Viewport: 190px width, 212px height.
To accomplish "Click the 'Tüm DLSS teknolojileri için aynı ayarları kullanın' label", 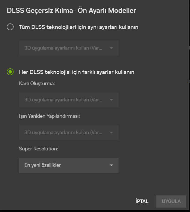I will coord(79,27).
